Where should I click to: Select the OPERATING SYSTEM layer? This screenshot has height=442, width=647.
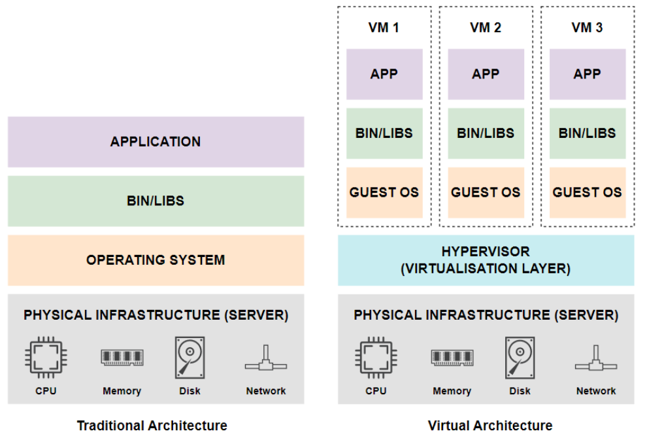tap(156, 260)
